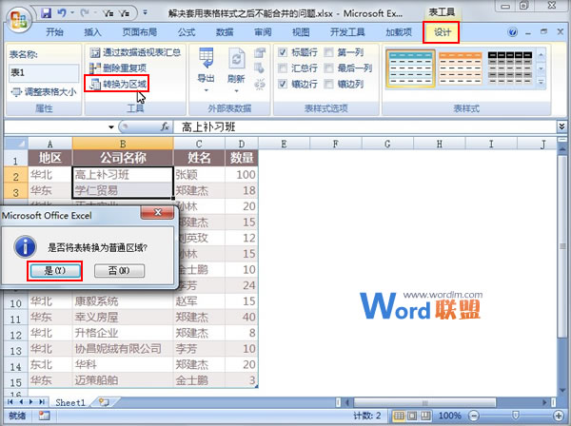Viewport: 571px width, 426px height.
Task: Go to last sheet navigation arrow
Action: point(42,402)
